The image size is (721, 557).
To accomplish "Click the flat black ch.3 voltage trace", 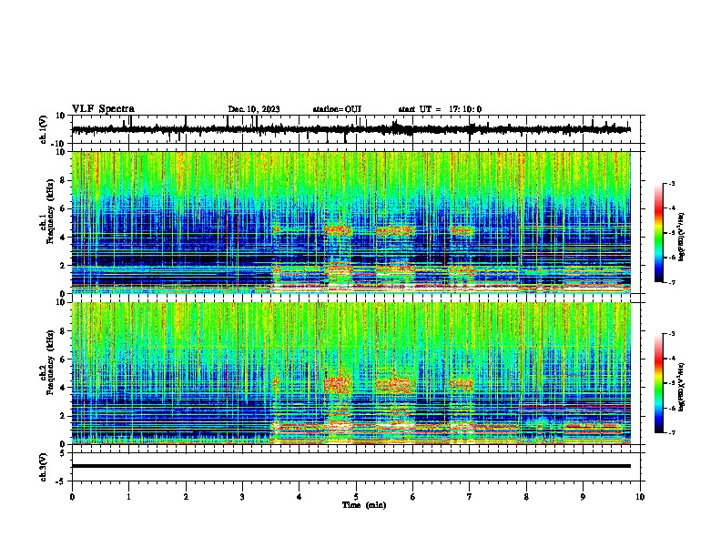I will (x=351, y=466).
